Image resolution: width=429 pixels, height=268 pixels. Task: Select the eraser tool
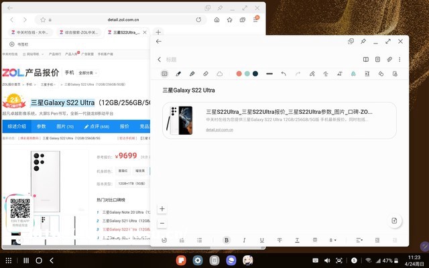(x=206, y=73)
